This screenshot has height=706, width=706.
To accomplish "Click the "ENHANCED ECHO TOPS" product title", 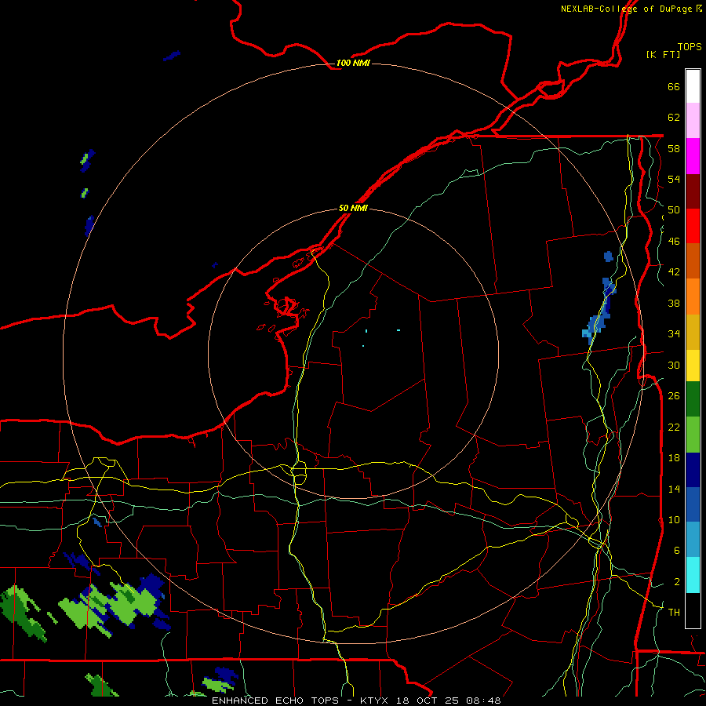I will [275, 701].
